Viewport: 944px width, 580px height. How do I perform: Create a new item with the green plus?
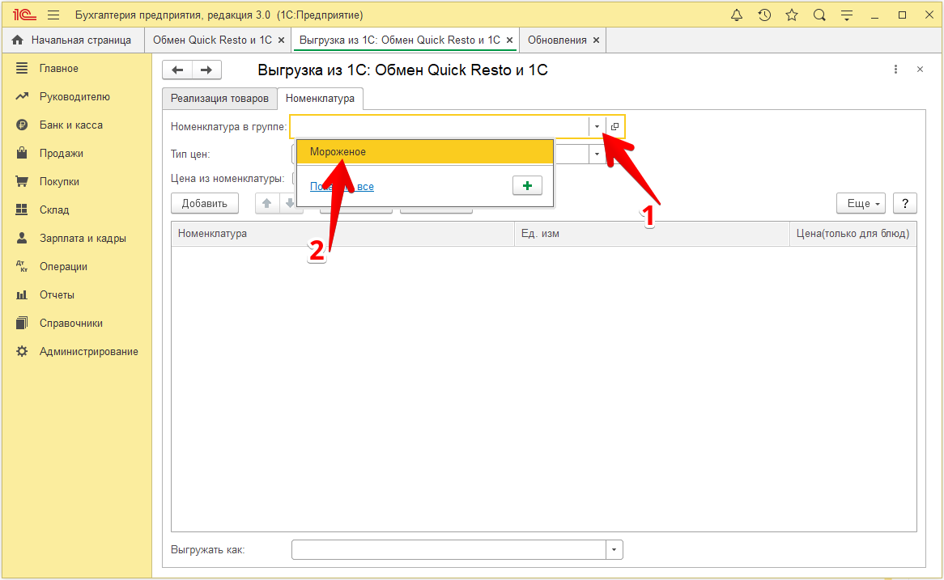527,186
